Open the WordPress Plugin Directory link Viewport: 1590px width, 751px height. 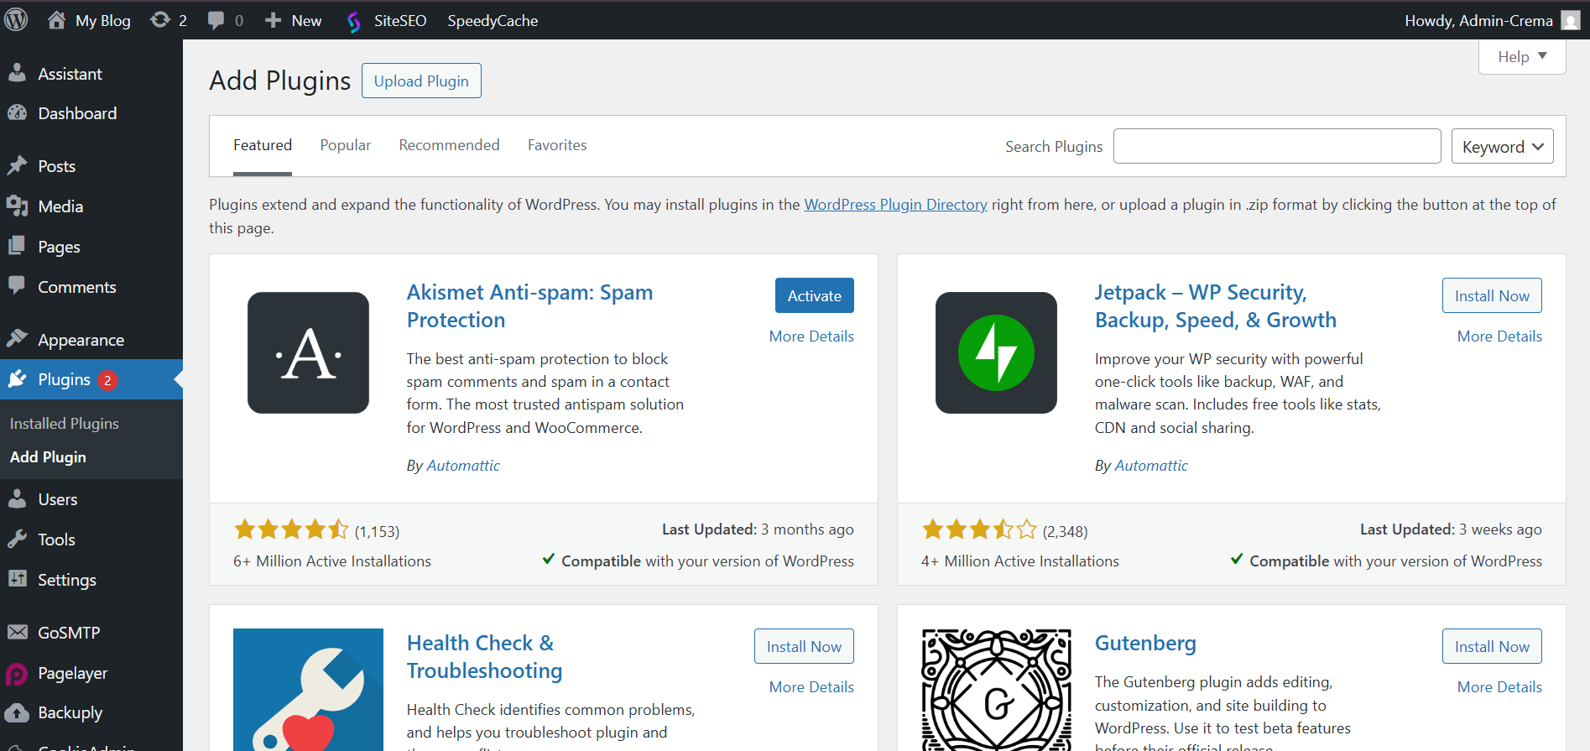895,204
